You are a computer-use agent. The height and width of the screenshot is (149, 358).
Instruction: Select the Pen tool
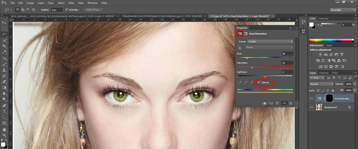point(4,106)
